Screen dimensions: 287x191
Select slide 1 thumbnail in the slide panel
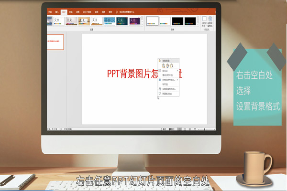[55, 42]
